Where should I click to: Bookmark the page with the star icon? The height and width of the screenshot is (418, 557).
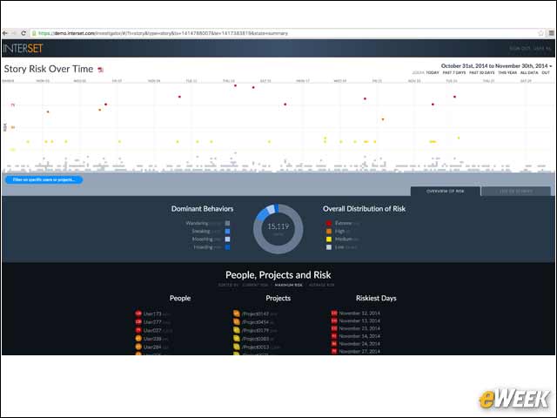tap(540, 33)
